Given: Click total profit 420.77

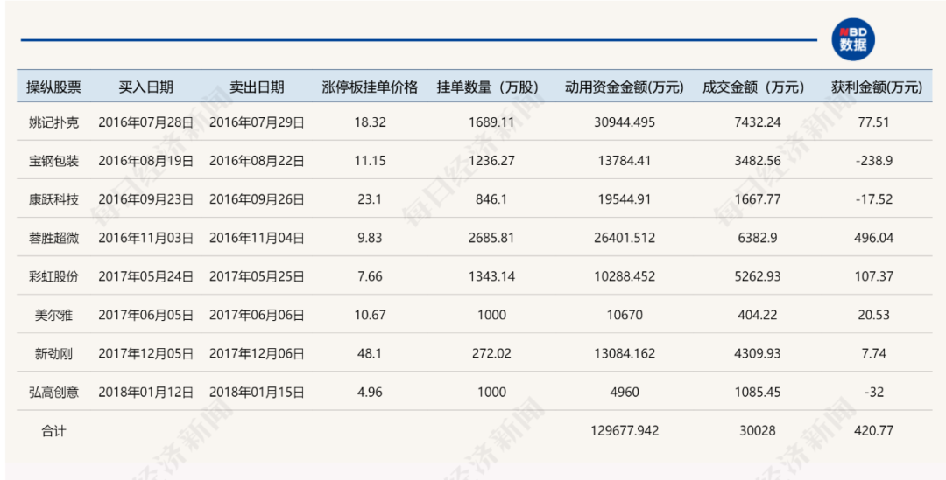Looking at the screenshot, I should 873,431.
